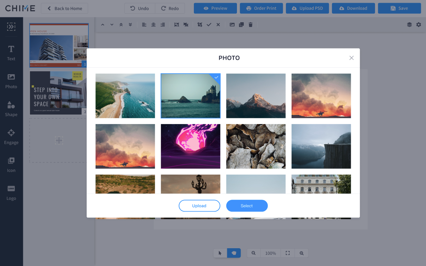Image resolution: width=426 pixels, height=266 pixels.
Task: Click Upload PSD button
Action: click(x=307, y=8)
